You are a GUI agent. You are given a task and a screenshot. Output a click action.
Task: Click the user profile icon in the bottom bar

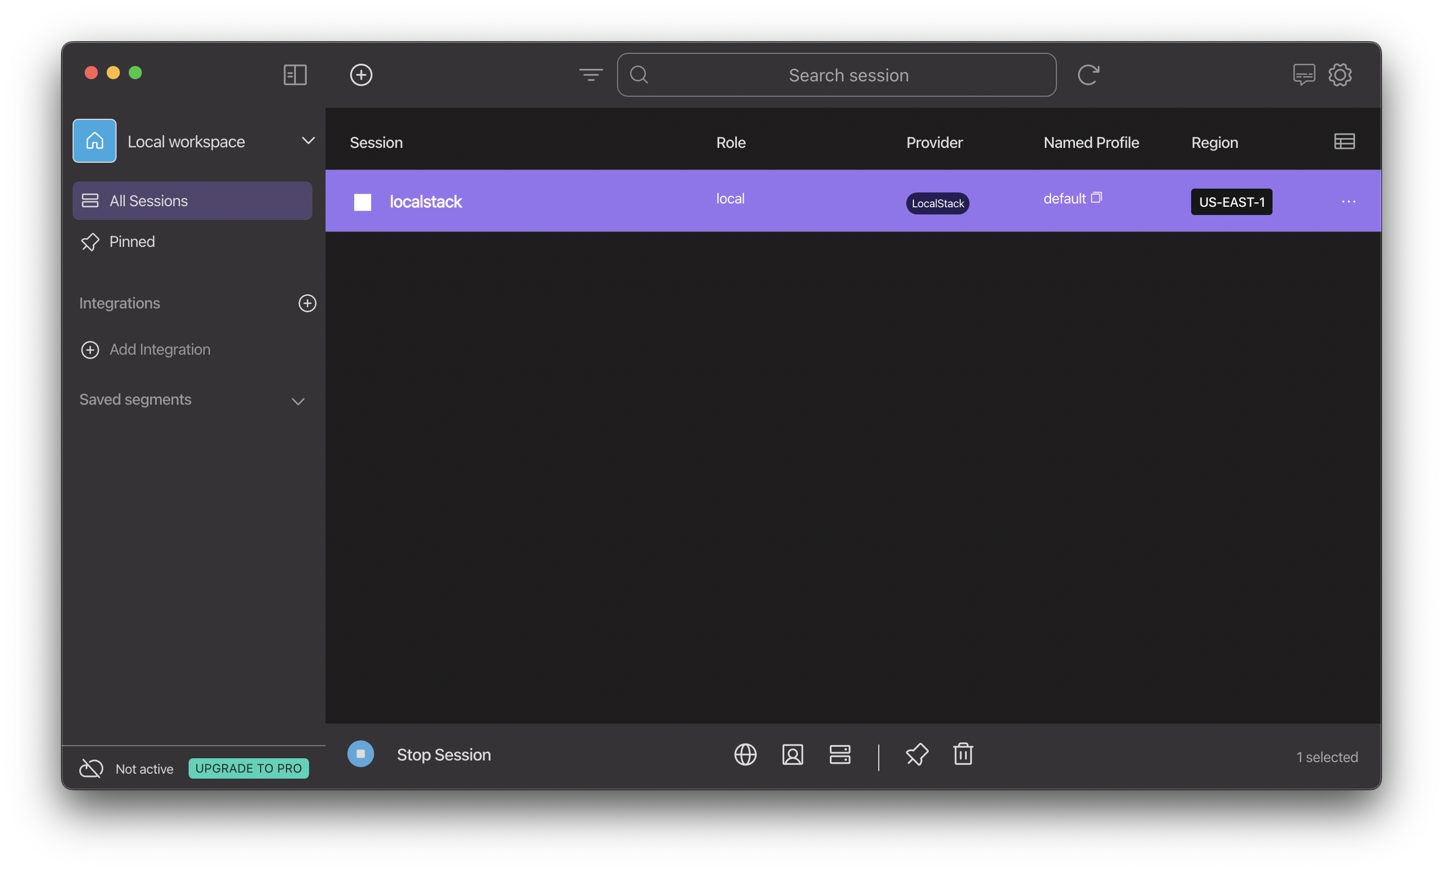click(x=792, y=754)
